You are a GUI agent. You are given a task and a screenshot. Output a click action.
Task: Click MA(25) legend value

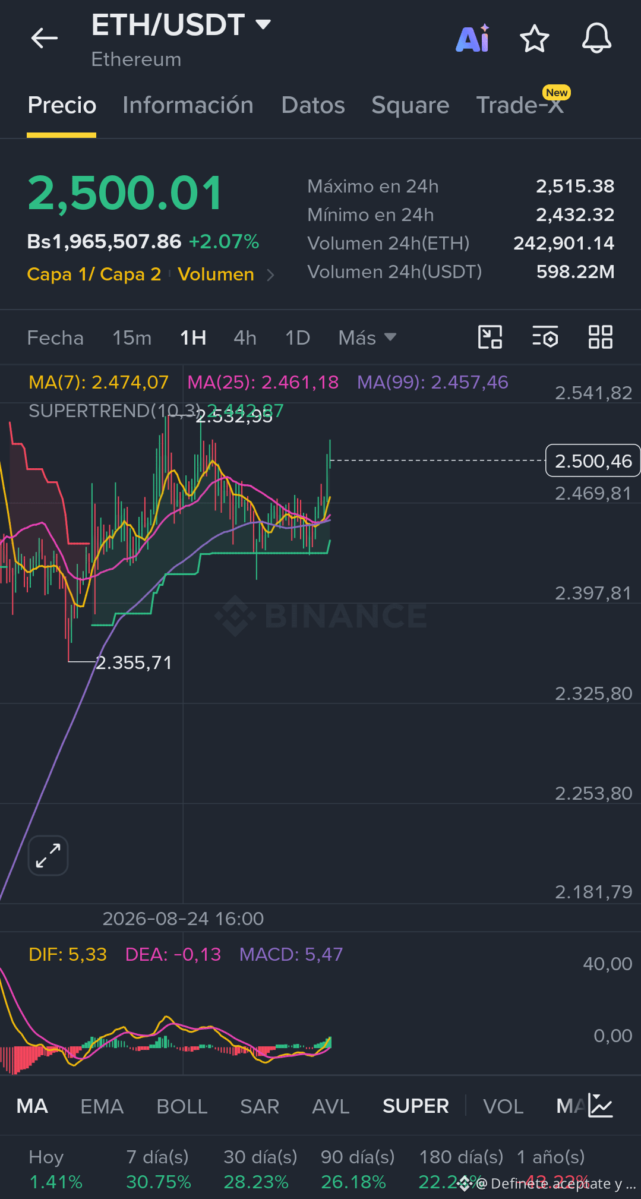click(263, 382)
